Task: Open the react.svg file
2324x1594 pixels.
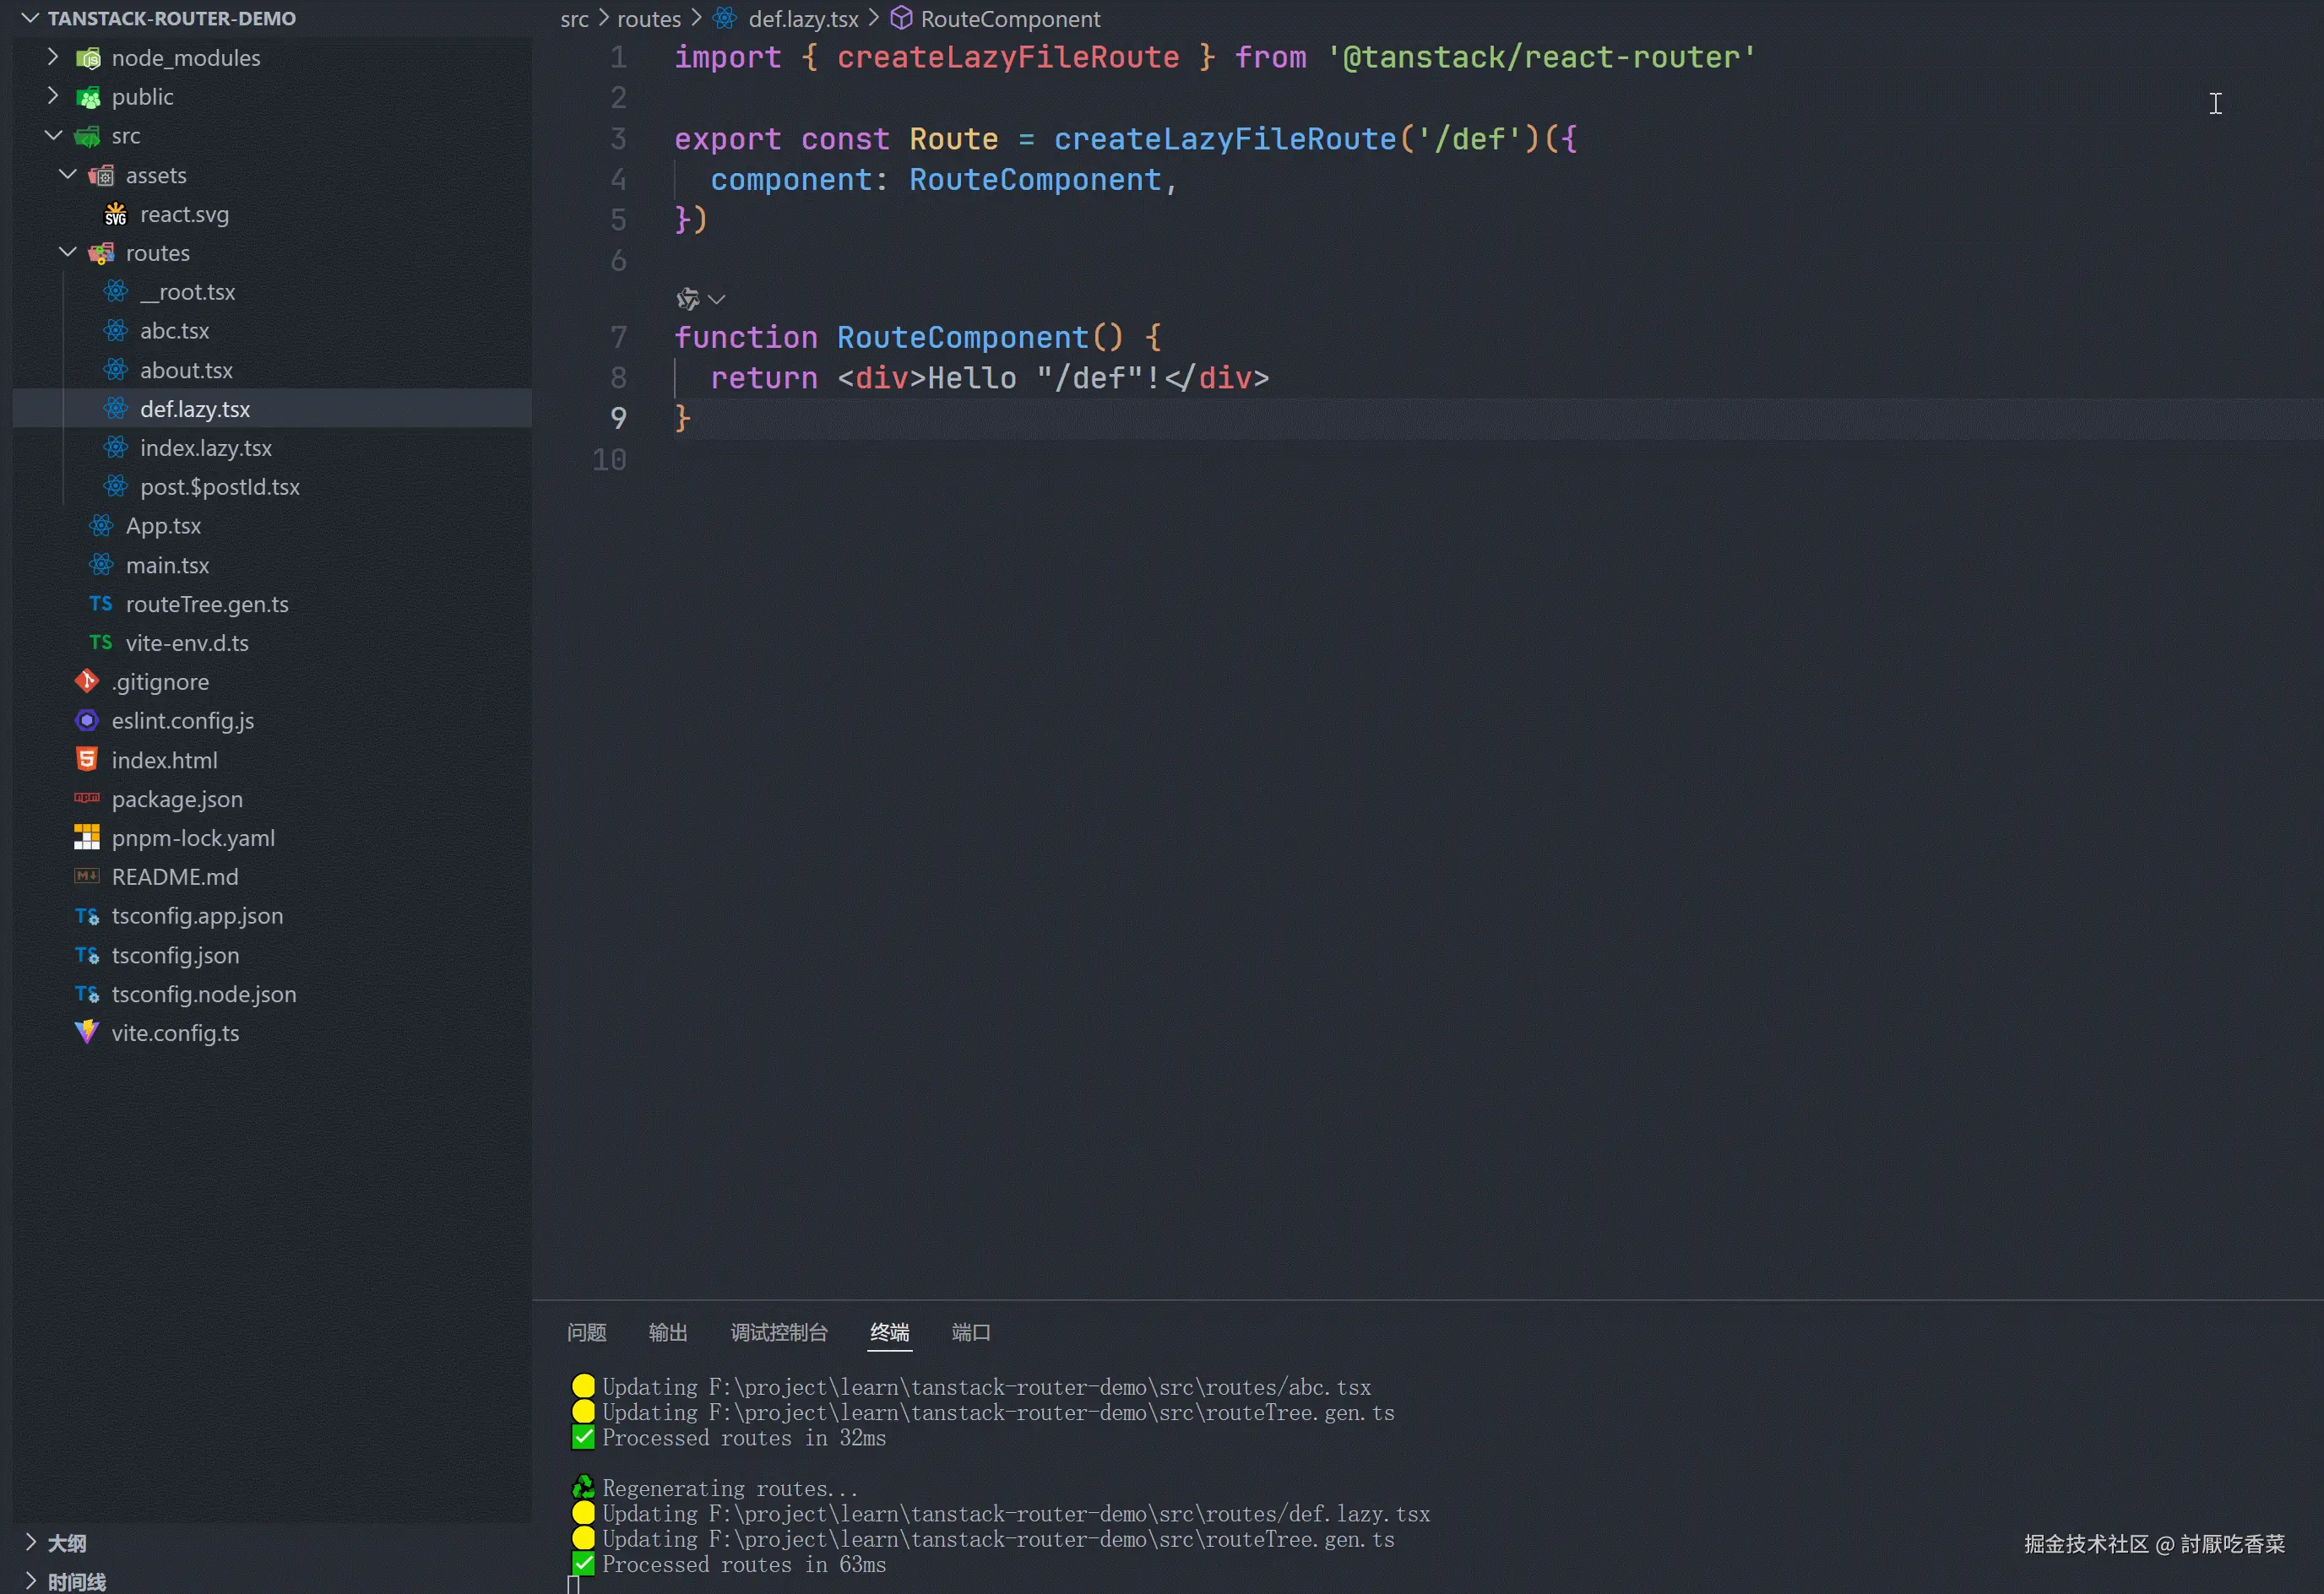Action: (x=184, y=214)
